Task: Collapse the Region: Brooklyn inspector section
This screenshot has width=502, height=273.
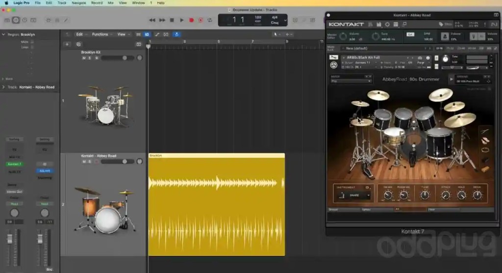Action: (3, 34)
